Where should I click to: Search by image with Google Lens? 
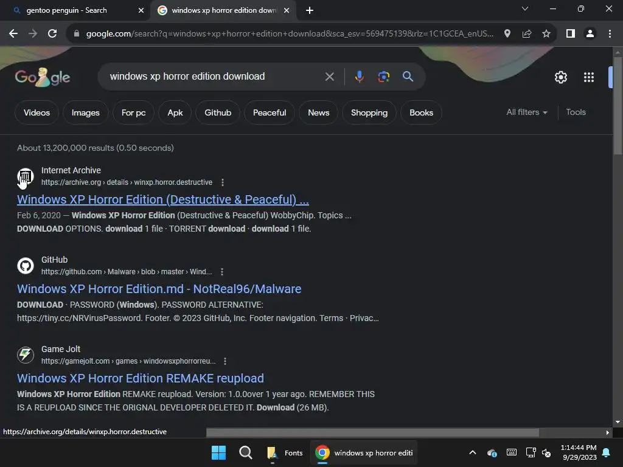[x=383, y=77]
